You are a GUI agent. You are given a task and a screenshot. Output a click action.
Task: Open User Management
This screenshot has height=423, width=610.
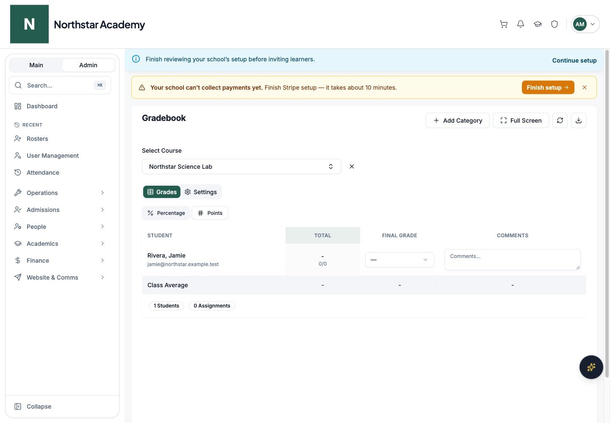point(60,156)
